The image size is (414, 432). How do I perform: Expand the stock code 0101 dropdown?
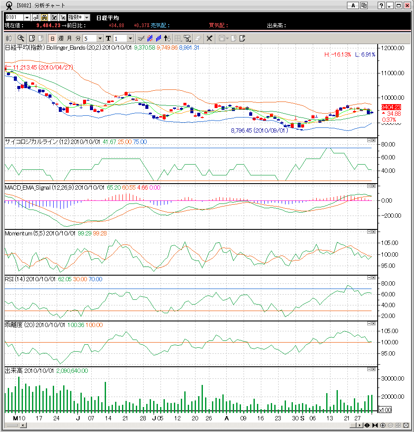(x=27, y=17)
